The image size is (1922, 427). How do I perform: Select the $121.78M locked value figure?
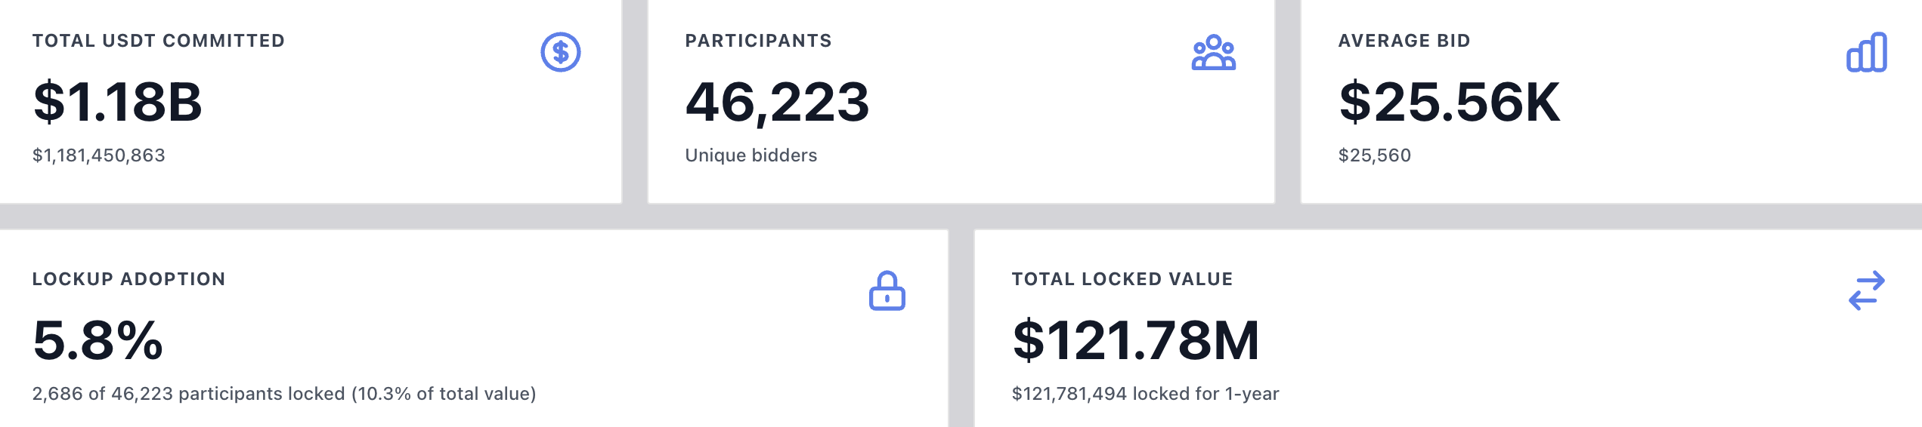point(1135,340)
